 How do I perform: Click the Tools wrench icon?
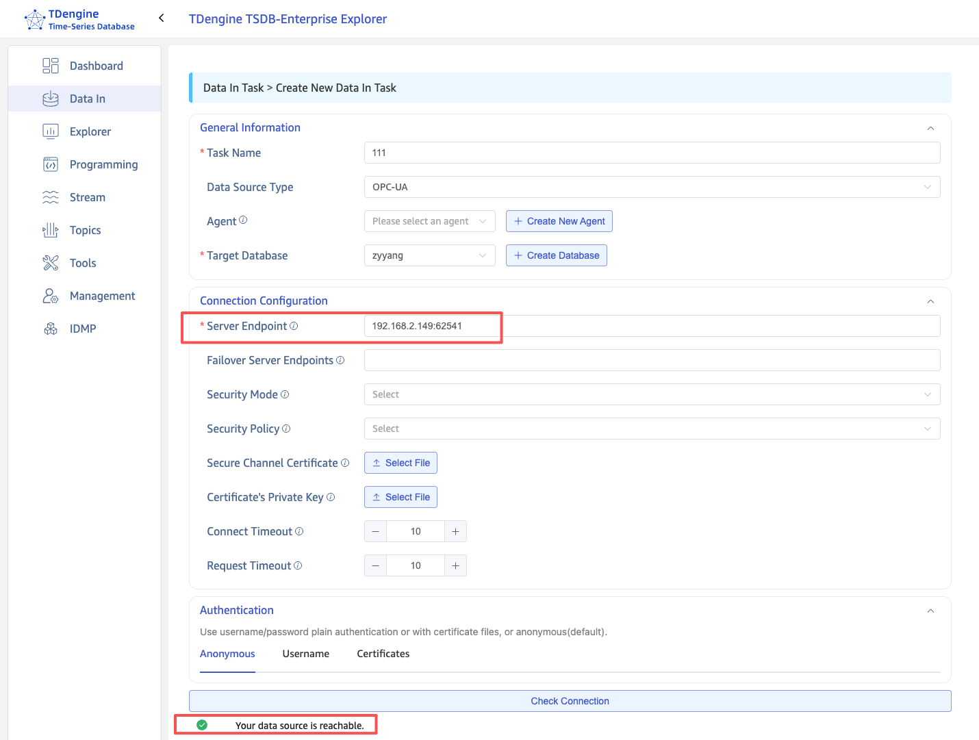coord(51,263)
